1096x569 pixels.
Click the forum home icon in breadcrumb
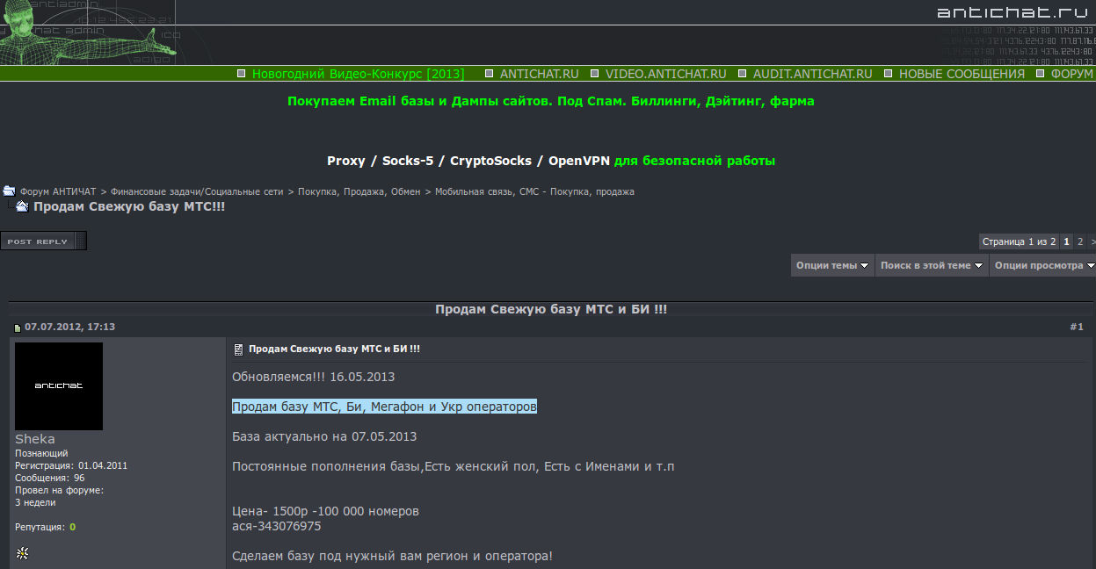tap(9, 191)
